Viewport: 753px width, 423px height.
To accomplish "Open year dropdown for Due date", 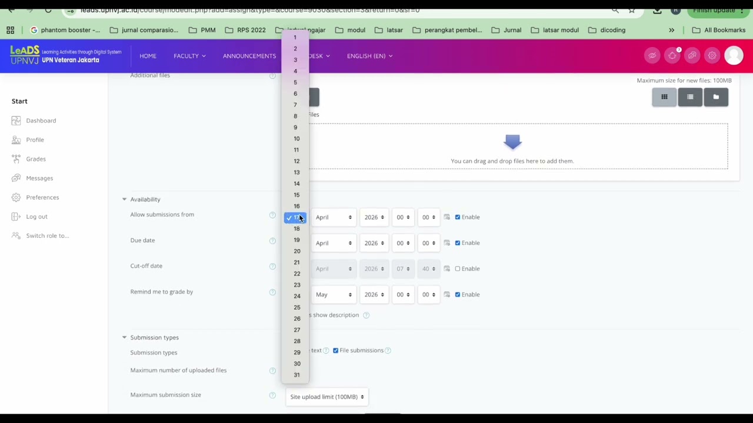I will [374, 243].
